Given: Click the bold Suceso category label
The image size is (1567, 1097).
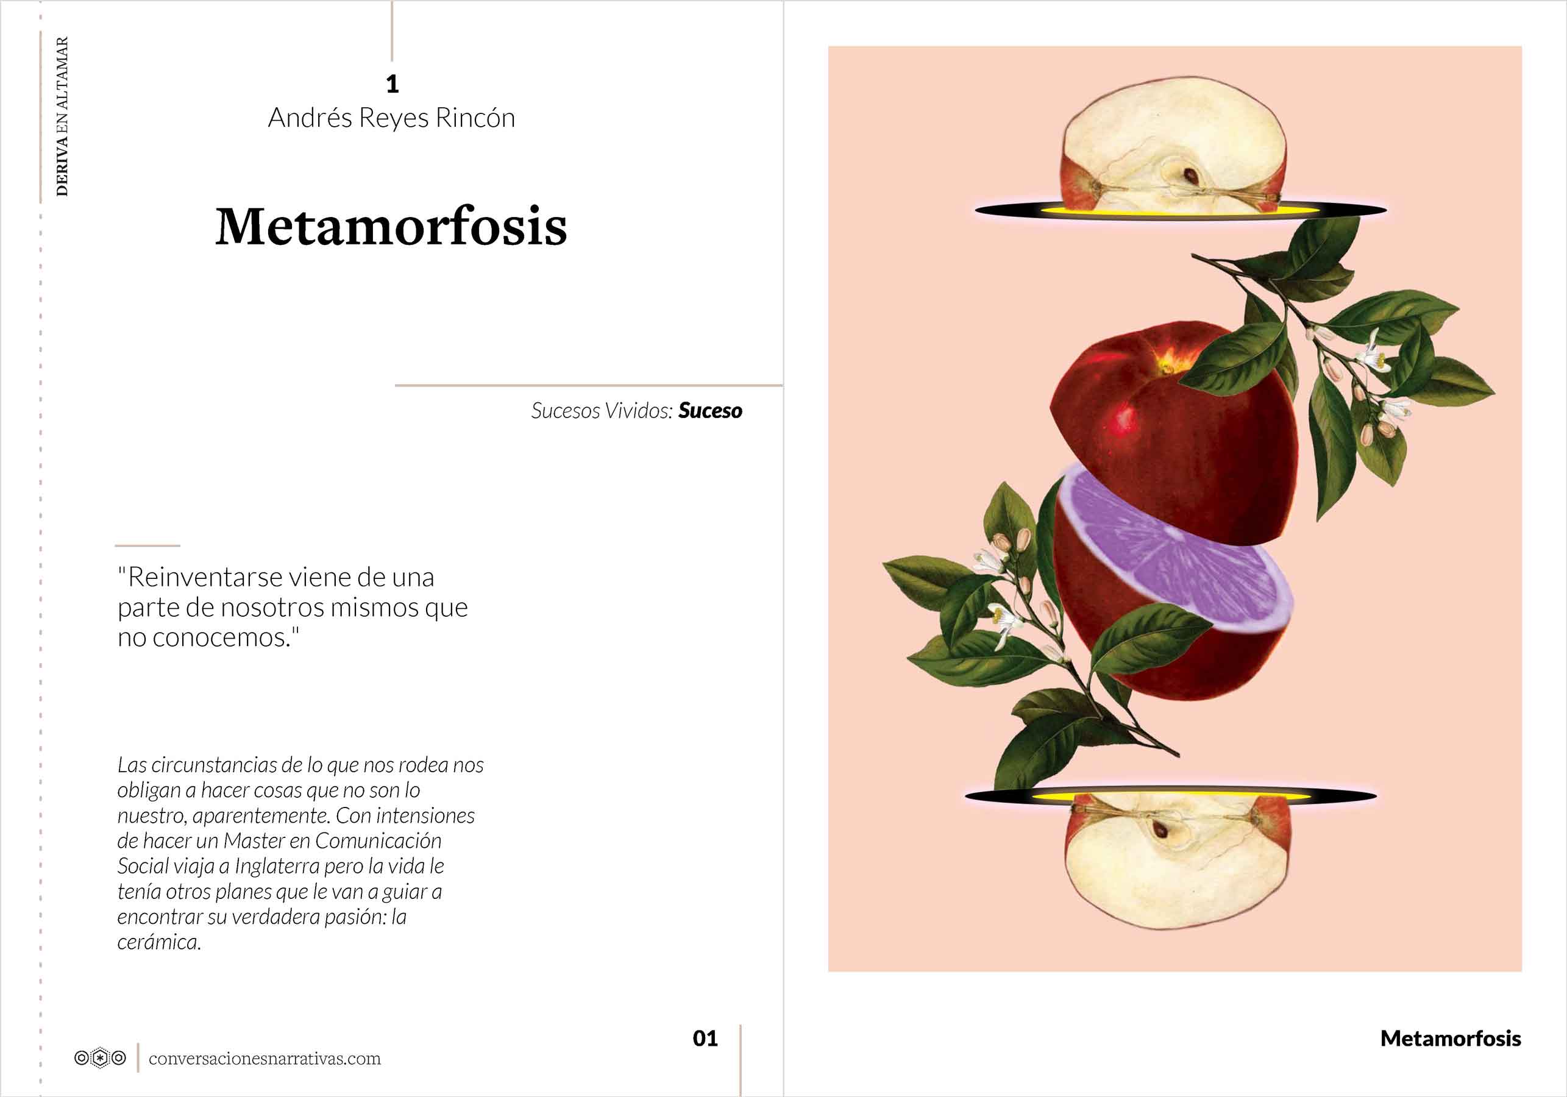Looking at the screenshot, I should pos(710,411).
